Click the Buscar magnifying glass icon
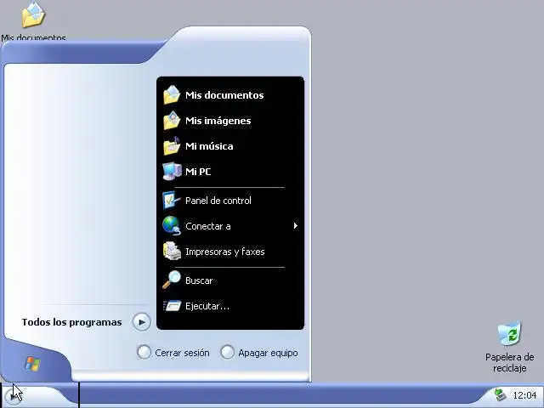This screenshot has width=544, height=408. 172,280
